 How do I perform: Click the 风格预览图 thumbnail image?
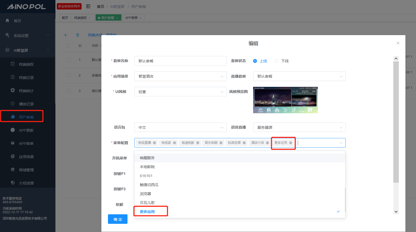point(285,100)
